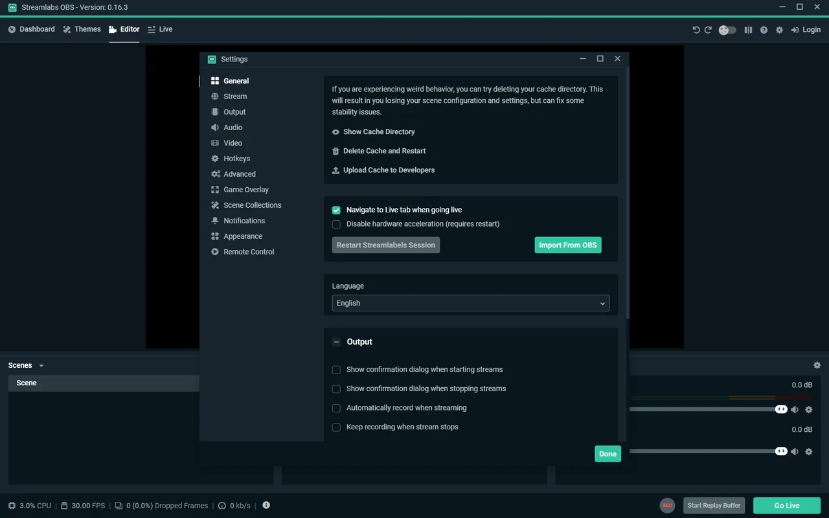The image size is (829, 518).
Task: Click the info icon in status bar
Action: 266,505
